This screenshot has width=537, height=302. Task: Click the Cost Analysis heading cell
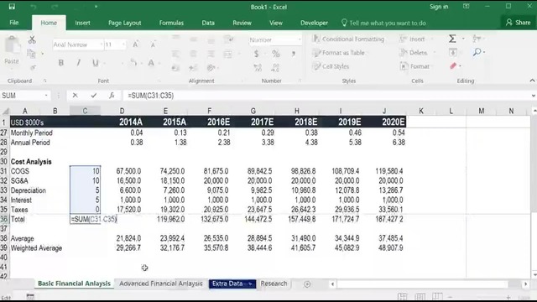point(31,162)
